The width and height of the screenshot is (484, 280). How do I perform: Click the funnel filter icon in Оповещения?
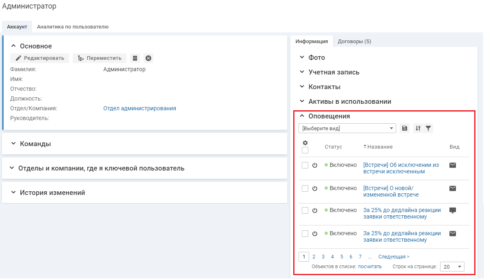point(428,128)
